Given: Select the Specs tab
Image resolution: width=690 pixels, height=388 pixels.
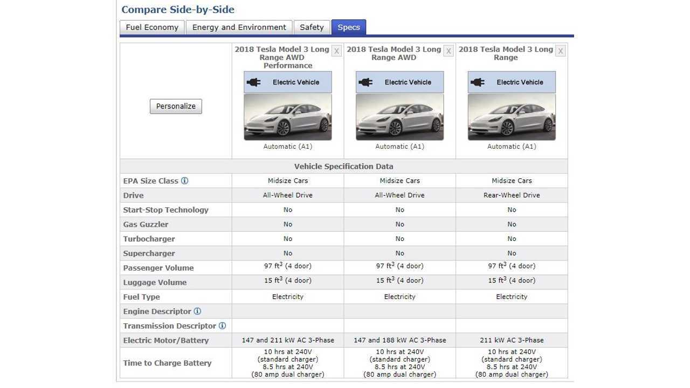Looking at the screenshot, I should (x=349, y=27).
